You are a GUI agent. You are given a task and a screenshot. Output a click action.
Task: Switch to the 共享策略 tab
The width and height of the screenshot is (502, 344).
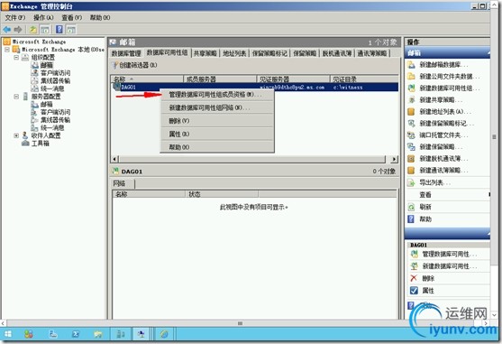point(205,53)
